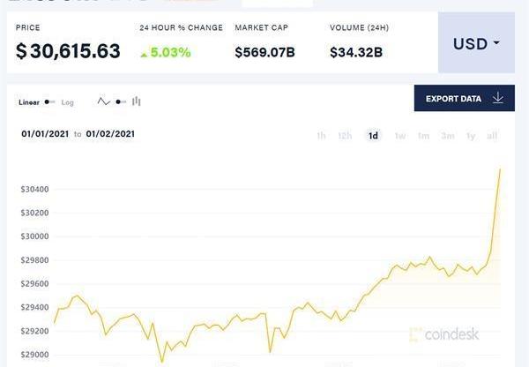This screenshot has width=529, height=367.
Task: Click the end date 01/02/2021
Action: pyautogui.click(x=110, y=134)
